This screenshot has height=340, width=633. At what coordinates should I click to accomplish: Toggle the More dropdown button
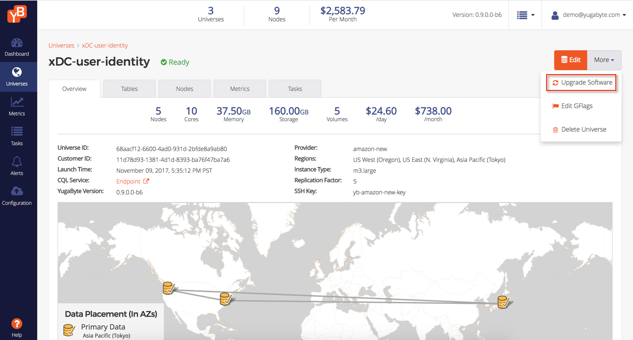604,60
